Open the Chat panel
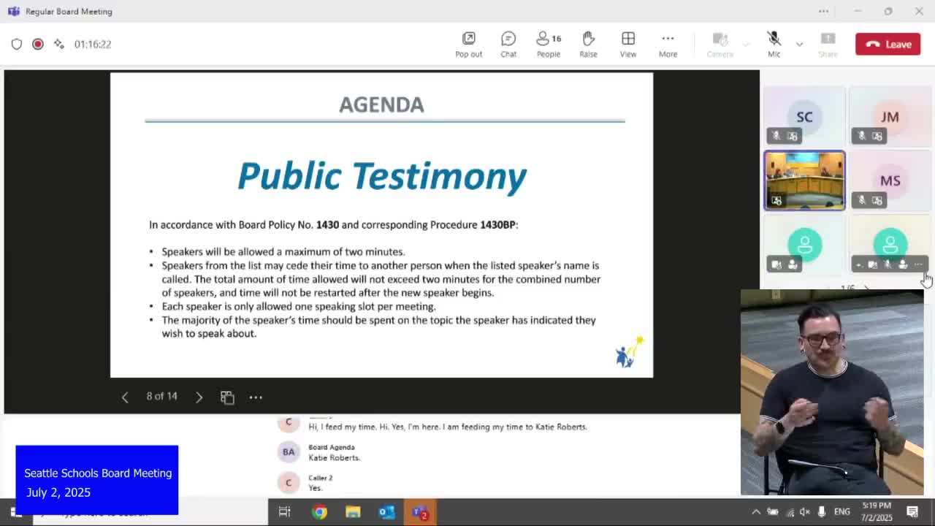935x526 pixels. point(508,44)
